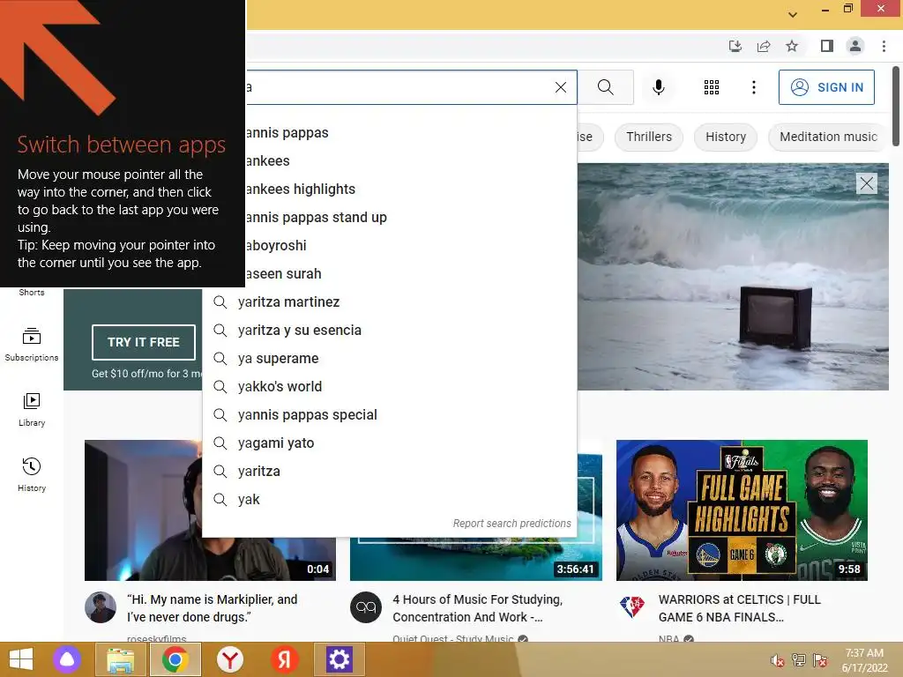Choose suggestion 'aboyroshi'
Screen dimensions: 903x677
click(411, 246)
